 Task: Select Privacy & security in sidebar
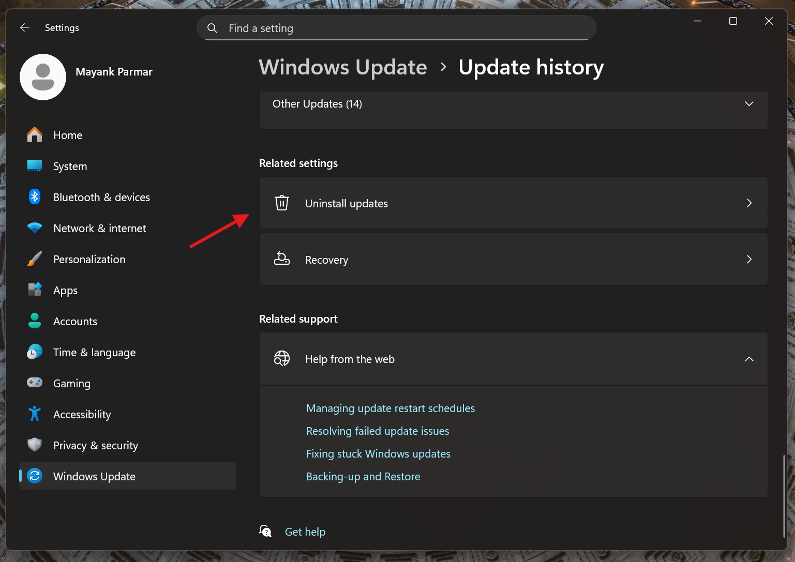pyautogui.click(x=96, y=445)
